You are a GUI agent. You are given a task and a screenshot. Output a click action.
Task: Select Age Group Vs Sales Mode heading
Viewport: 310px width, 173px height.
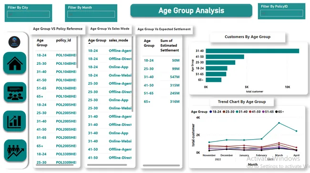coord(110,29)
